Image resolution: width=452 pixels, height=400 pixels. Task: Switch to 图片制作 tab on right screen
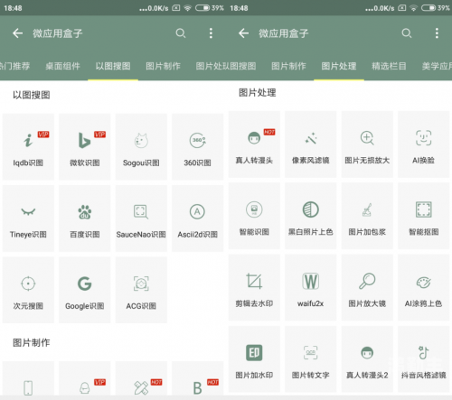288,66
